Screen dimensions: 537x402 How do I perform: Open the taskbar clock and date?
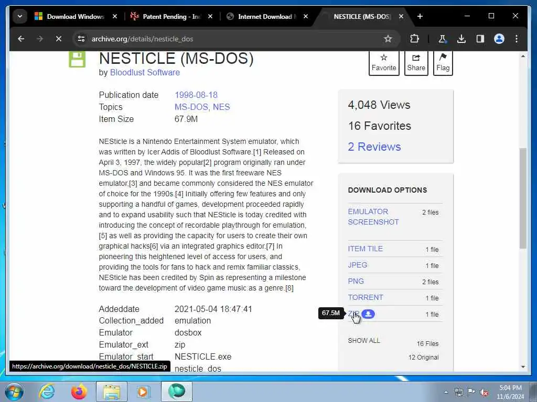pyautogui.click(x=510, y=392)
